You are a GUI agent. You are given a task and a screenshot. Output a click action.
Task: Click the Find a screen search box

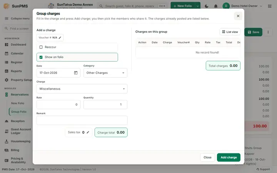17,28
